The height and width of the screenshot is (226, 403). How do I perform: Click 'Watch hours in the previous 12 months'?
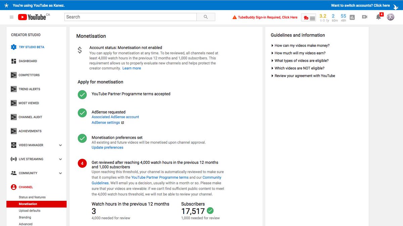(x=131, y=204)
